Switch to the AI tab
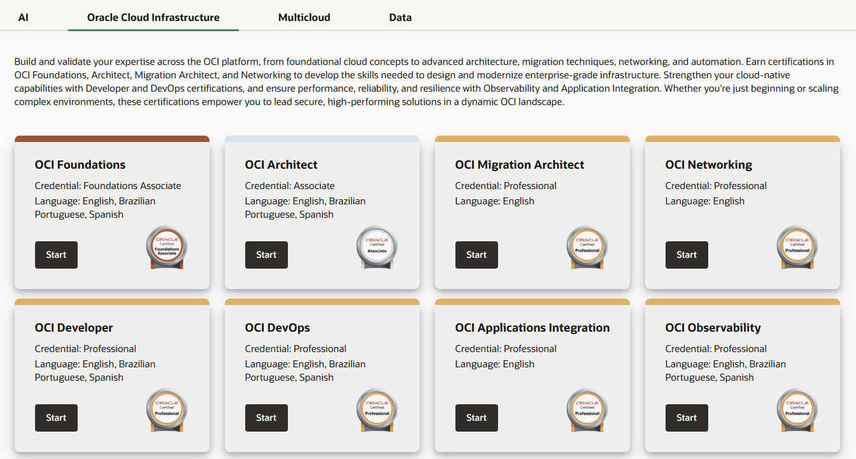The height and width of the screenshot is (459, 856). point(24,17)
